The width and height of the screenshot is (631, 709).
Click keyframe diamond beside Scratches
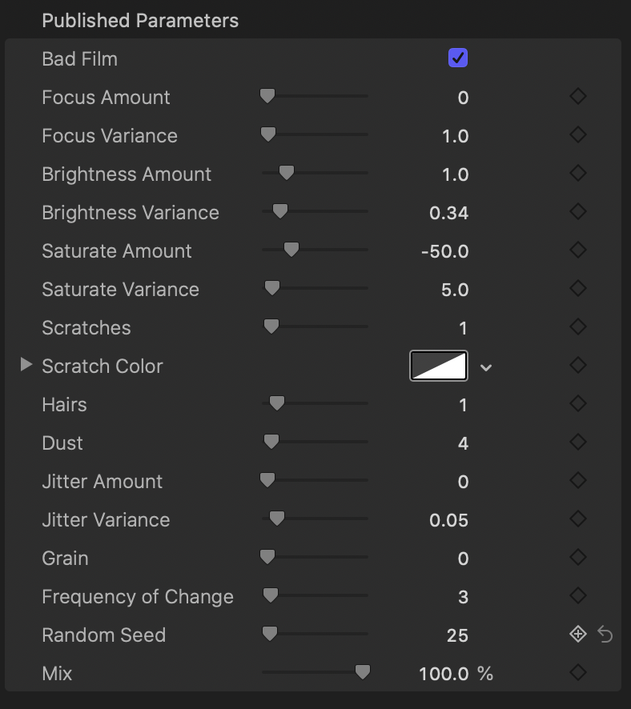577,327
